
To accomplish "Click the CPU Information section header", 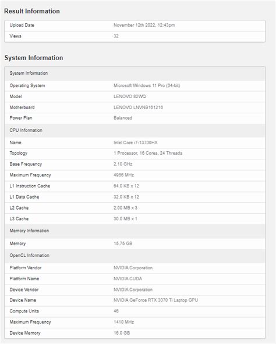I will pos(26,130).
